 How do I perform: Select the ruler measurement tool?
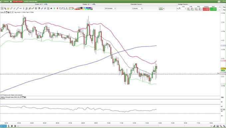tap(11, 8)
